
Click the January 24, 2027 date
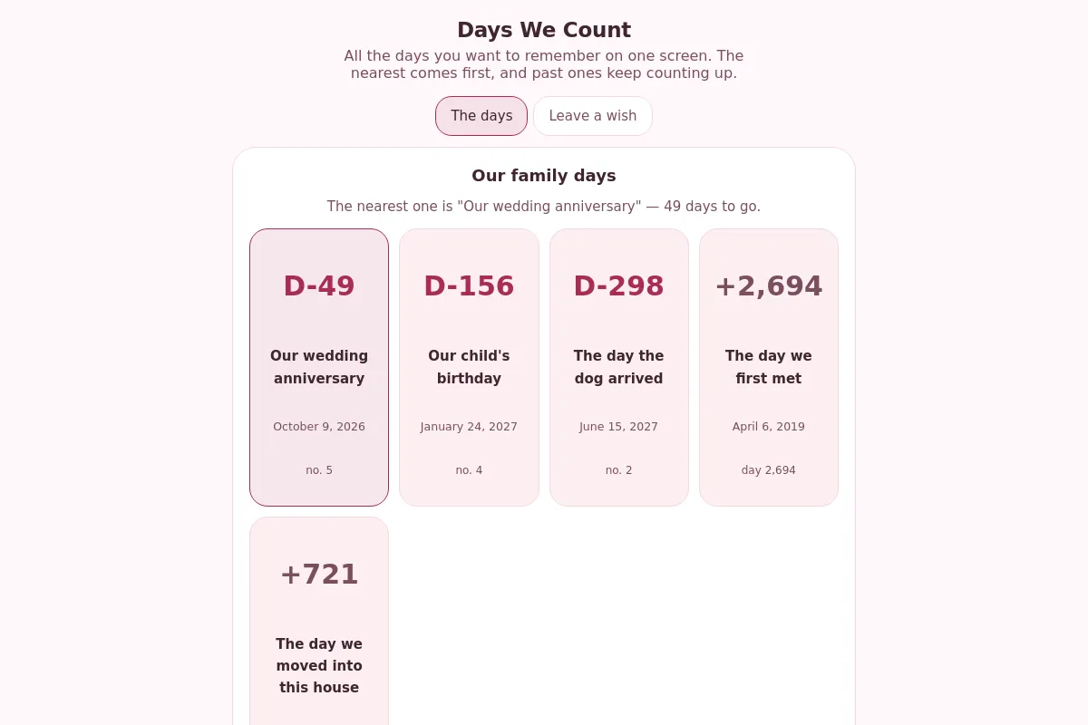469,427
